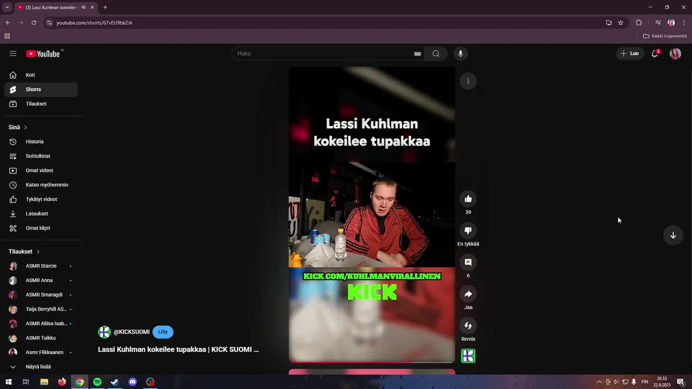692x389 pixels.
Task: Open the site information icon in the address bar
Action: click(x=49, y=23)
